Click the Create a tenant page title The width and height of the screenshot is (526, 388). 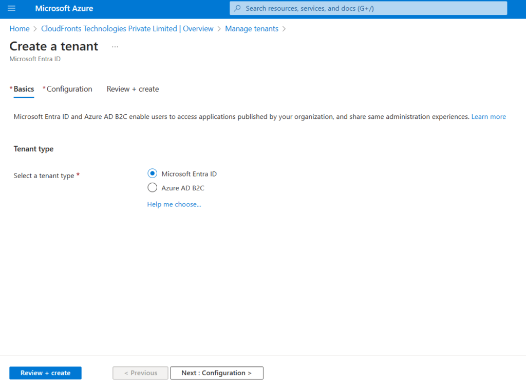(x=53, y=46)
